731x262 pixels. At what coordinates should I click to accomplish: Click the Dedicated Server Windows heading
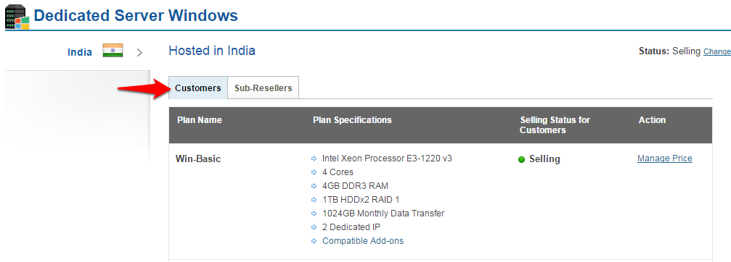[x=136, y=15]
